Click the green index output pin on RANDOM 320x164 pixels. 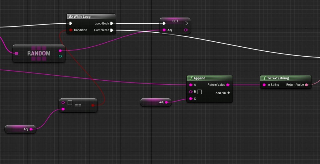tap(60, 56)
